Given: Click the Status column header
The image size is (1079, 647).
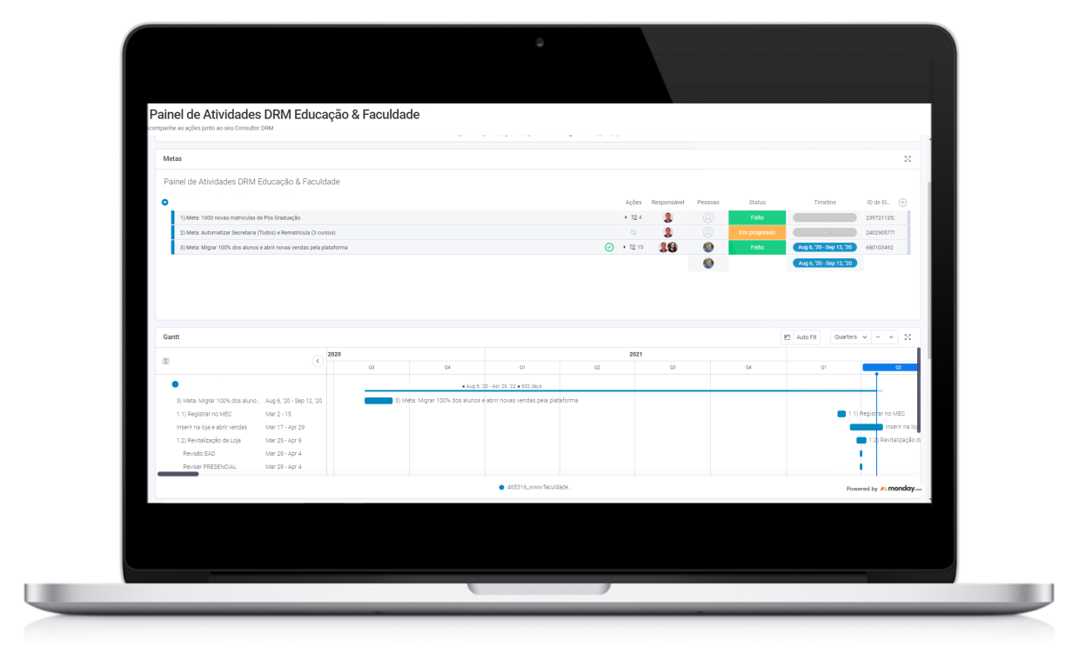Looking at the screenshot, I should pos(757,202).
